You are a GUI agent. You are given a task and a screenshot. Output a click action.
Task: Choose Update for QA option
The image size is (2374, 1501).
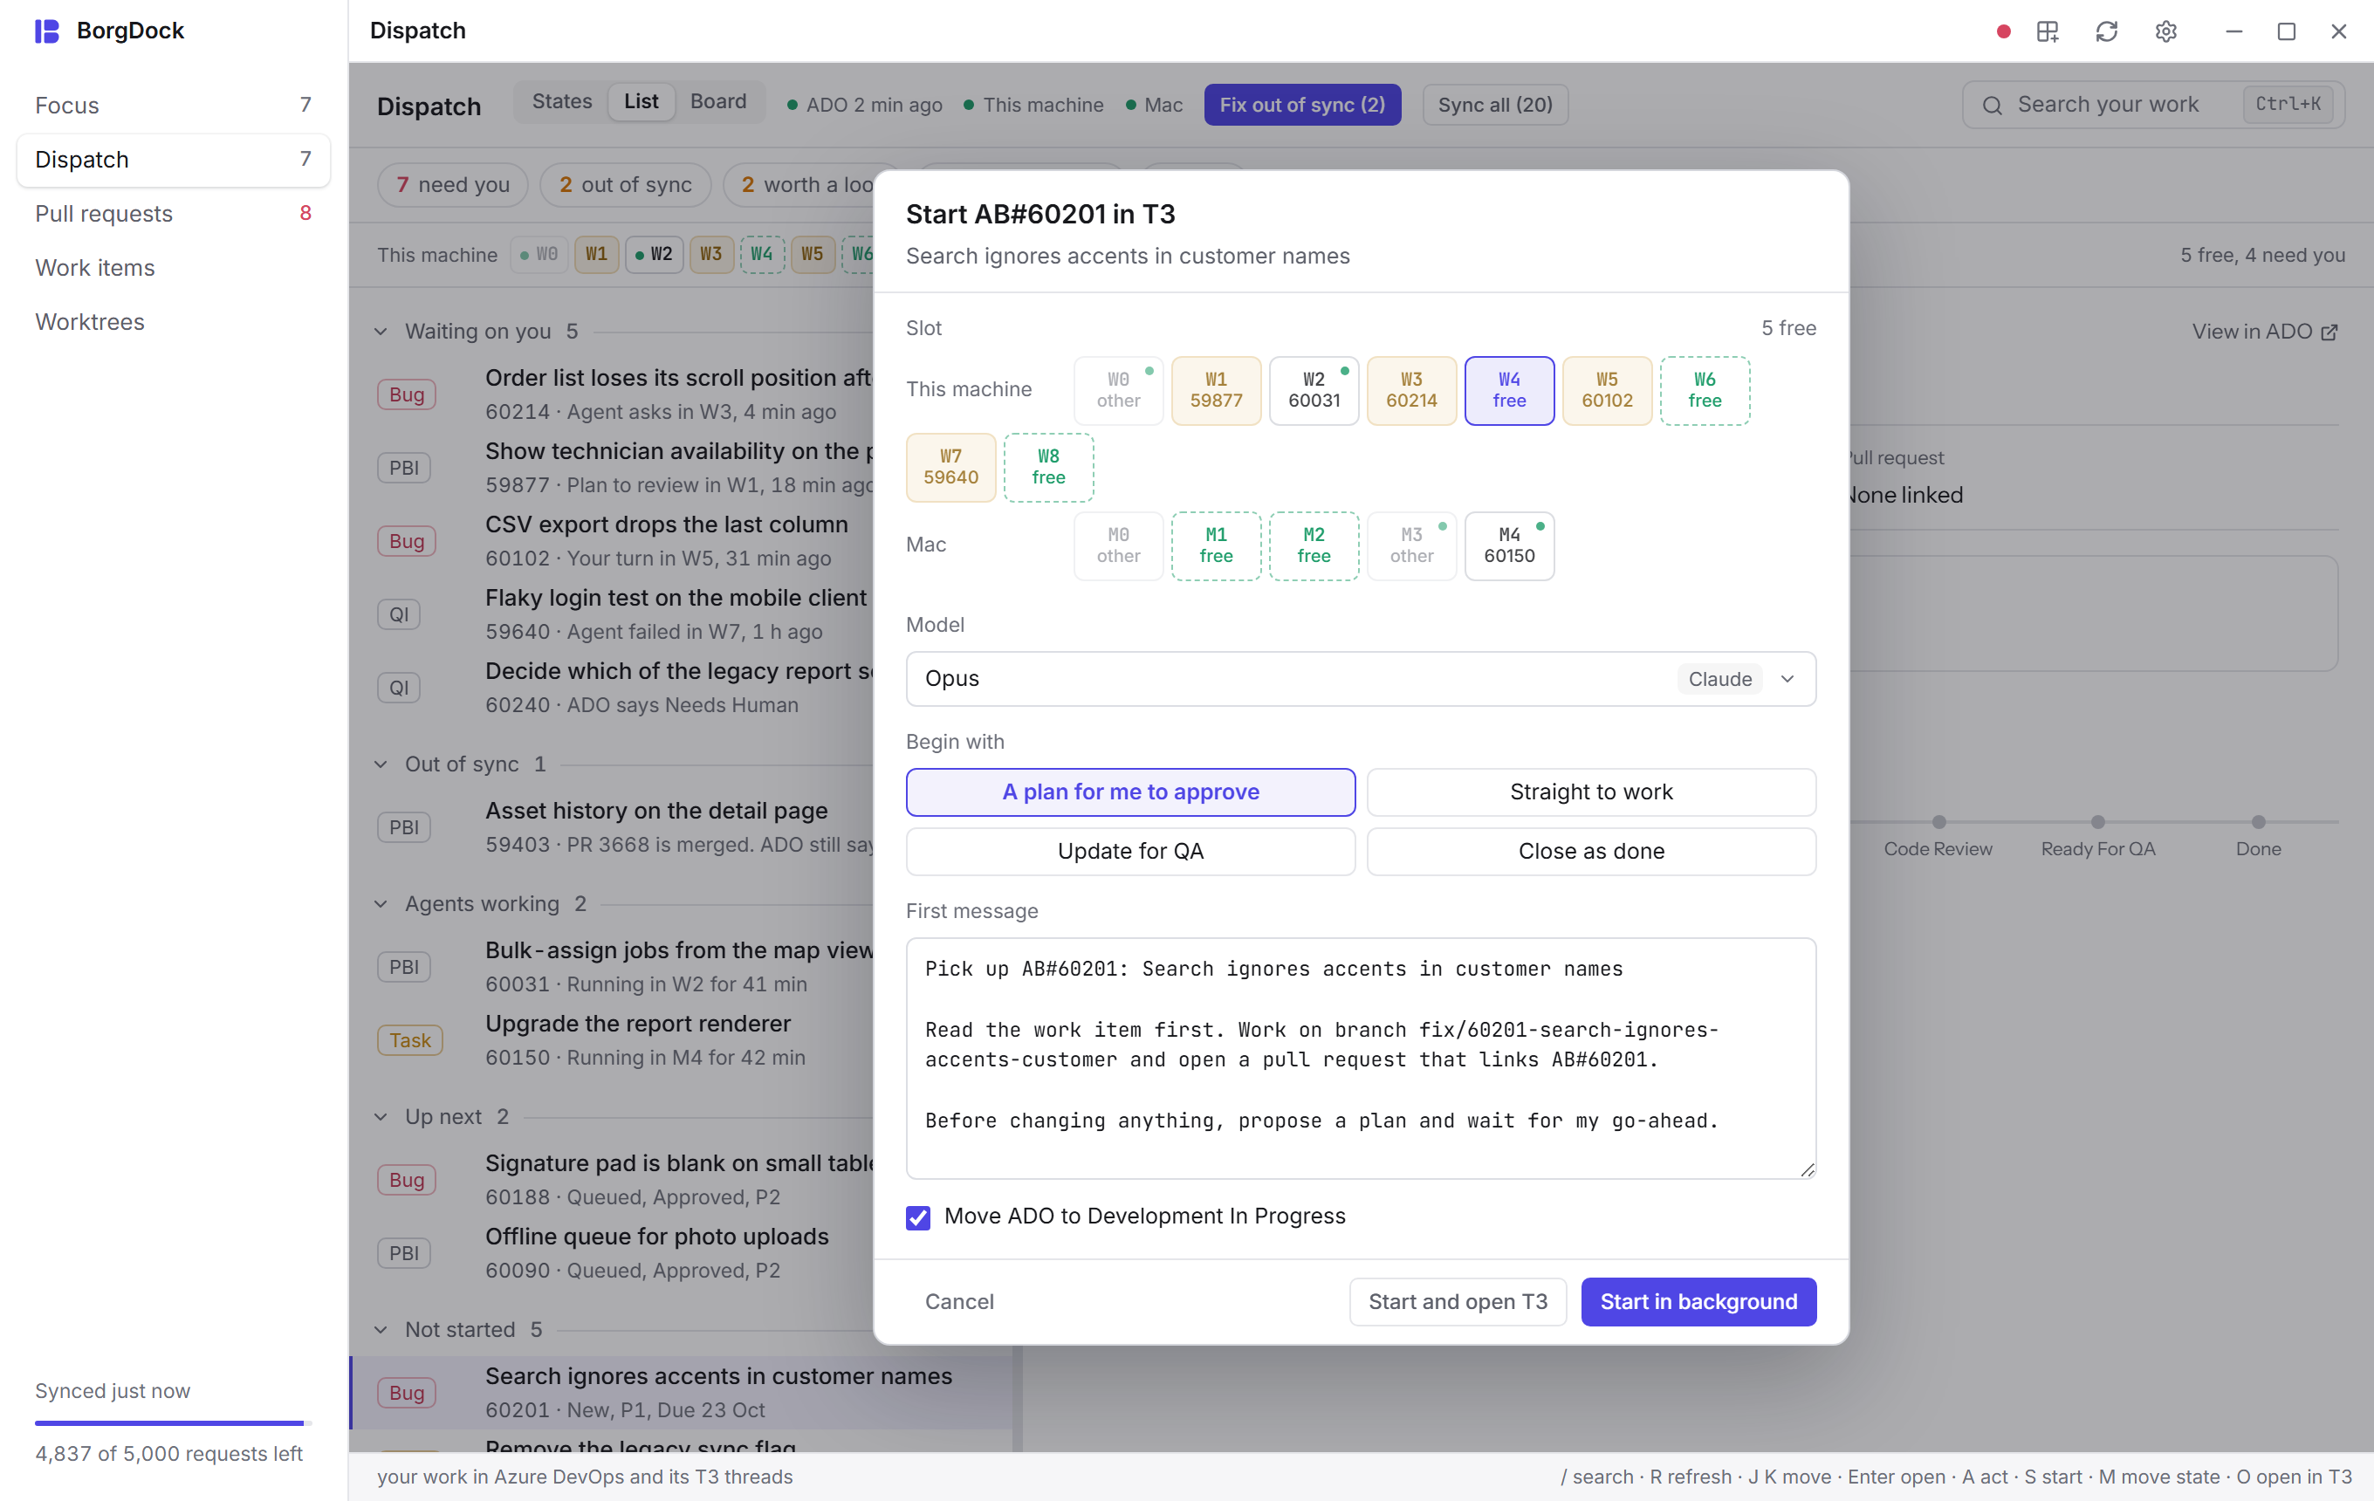[1131, 852]
